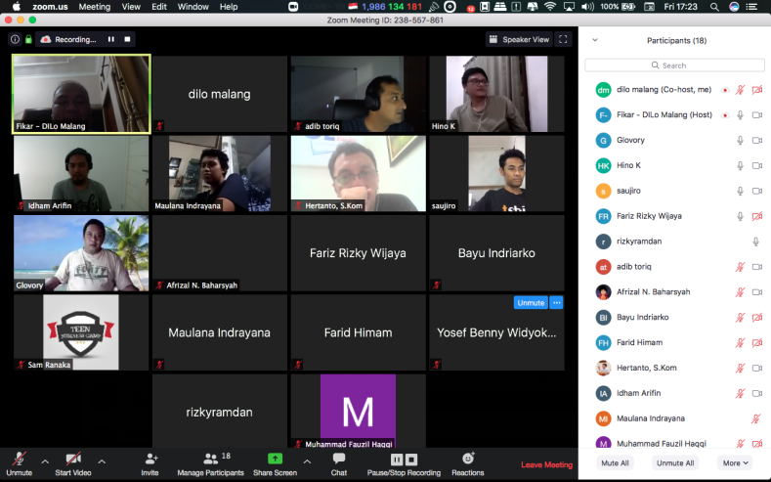Click the Wi-Fi status icon

(550, 7)
